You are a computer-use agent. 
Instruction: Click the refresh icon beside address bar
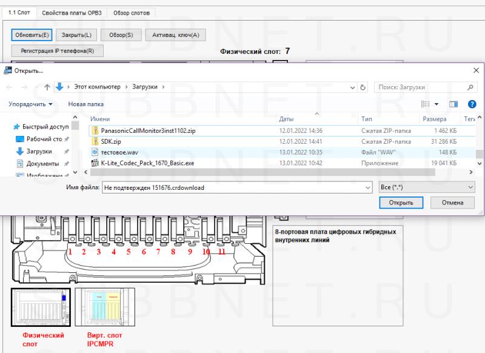[x=363, y=87]
